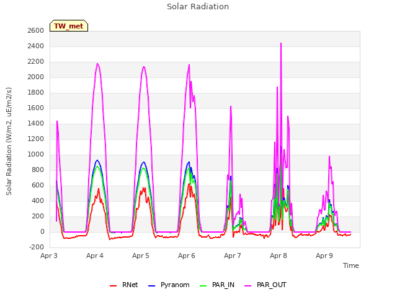This screenshot has width=397, height=297.
Task: Click the Apr 8 x-axis tick label
Action: [x=279, y=256]
